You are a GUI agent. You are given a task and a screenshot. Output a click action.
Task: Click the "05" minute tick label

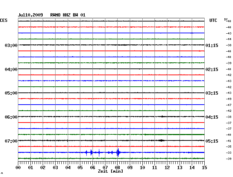coord(80,168)
